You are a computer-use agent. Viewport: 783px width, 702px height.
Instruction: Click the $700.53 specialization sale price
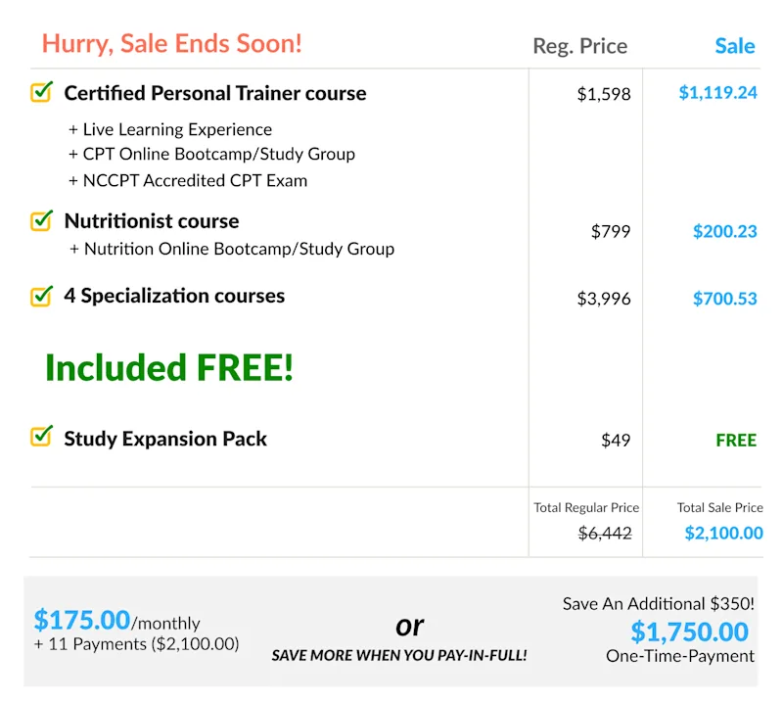click(x=724, y=299)
